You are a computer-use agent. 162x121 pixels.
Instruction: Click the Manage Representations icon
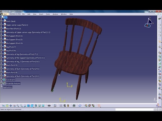click(x=160, y=85)
